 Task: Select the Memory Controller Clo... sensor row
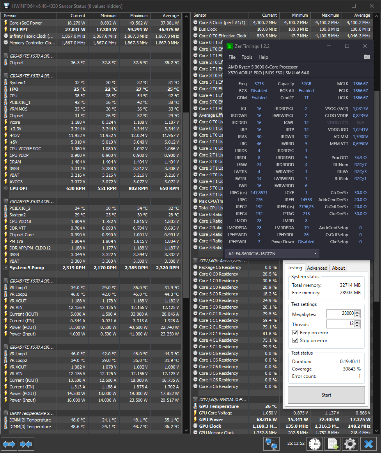[92, 43]
